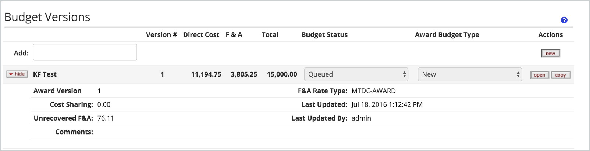Click the MTDC-AWARD rate type value
The width and height of the screenshot is (590, 151).
[x=374, y=91]
